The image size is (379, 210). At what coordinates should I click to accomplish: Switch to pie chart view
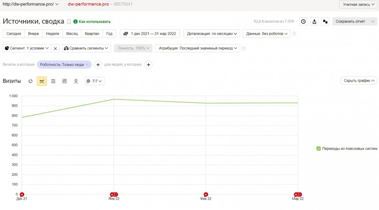coord(30,81)
